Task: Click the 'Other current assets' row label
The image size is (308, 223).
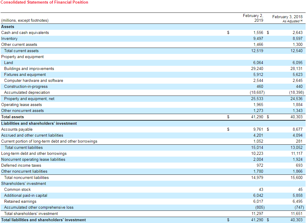Action: (19, 45)
